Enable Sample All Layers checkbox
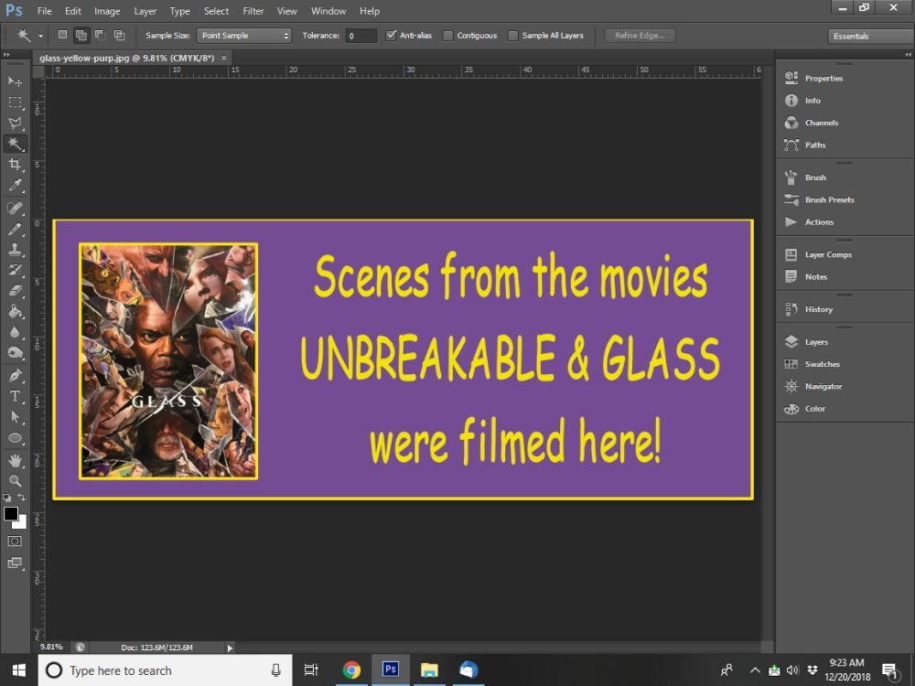 click(513, 36)
